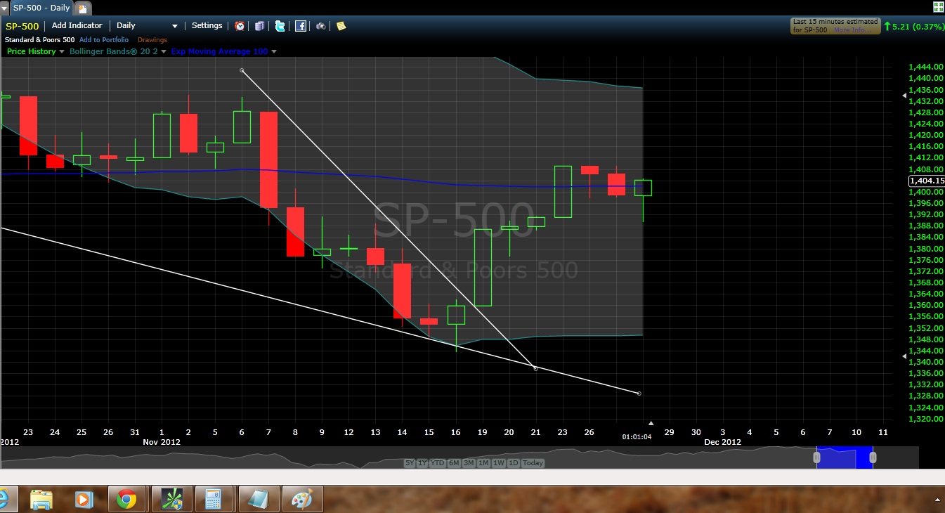Click the right handle of the range slider
945x513 pixels.
coord(873,457)
